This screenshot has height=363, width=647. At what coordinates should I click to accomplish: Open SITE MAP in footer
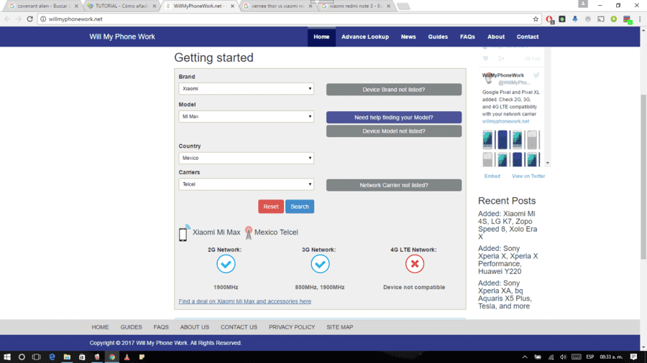pos(339,327)
